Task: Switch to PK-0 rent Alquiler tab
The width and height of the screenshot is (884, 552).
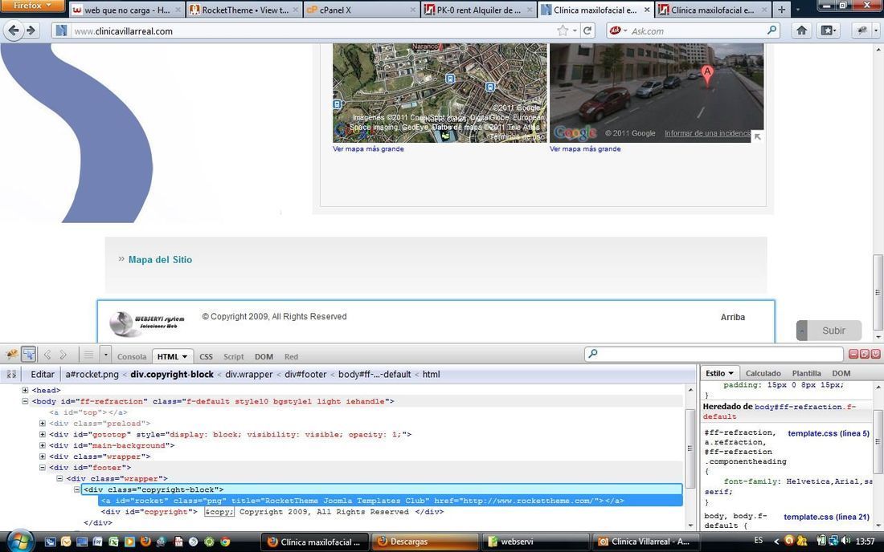Action: (x=479, y=10)
